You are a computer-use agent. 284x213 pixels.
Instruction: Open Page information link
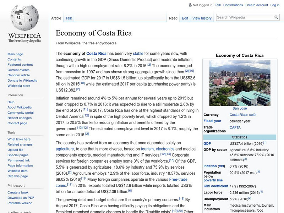[20, 165]
